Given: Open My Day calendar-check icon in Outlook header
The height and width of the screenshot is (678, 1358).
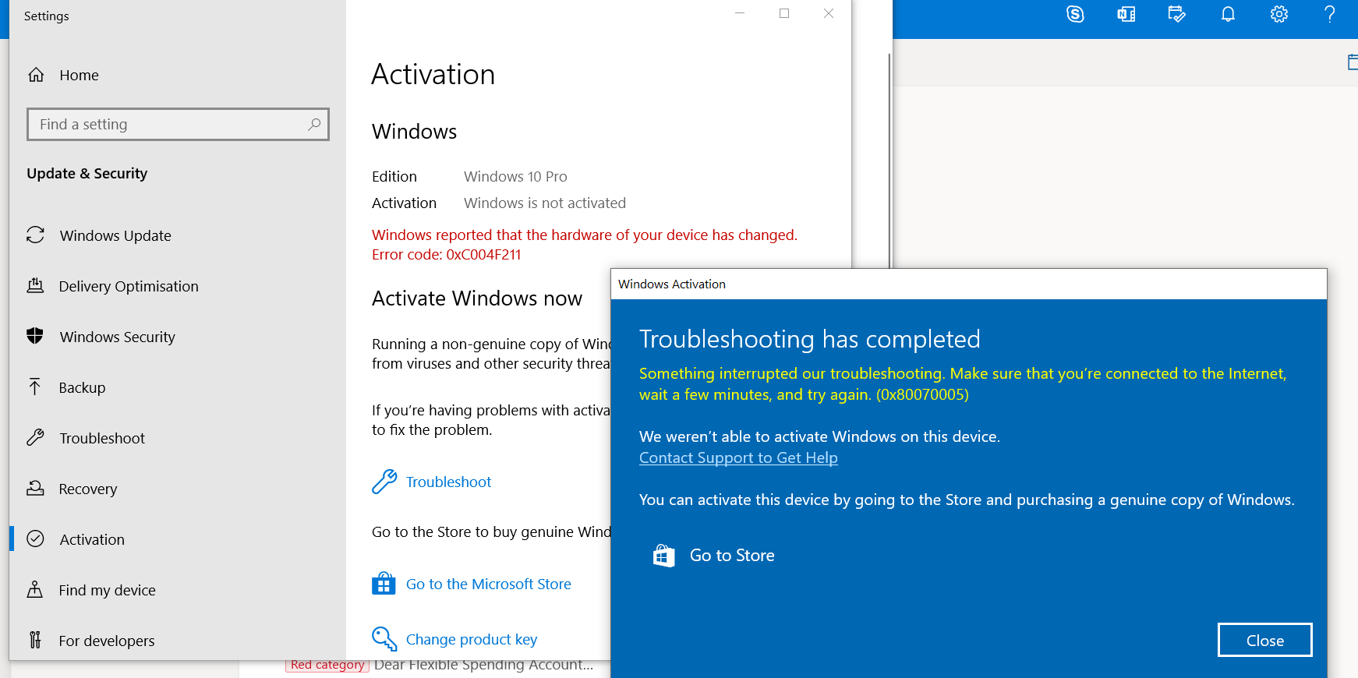Looking at the screenshot, I should click(x=1176, y=14).
